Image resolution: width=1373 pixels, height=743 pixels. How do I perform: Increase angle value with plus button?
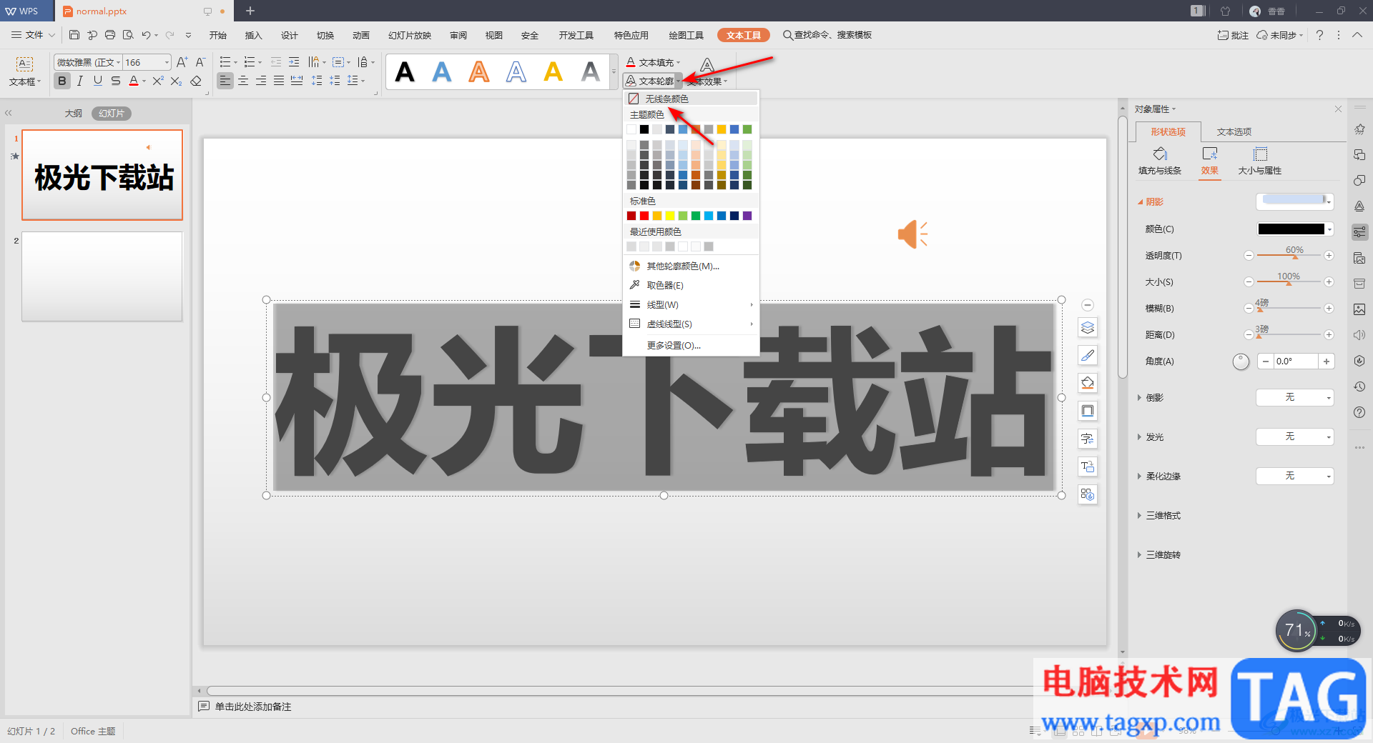[x=1327, y=361]
